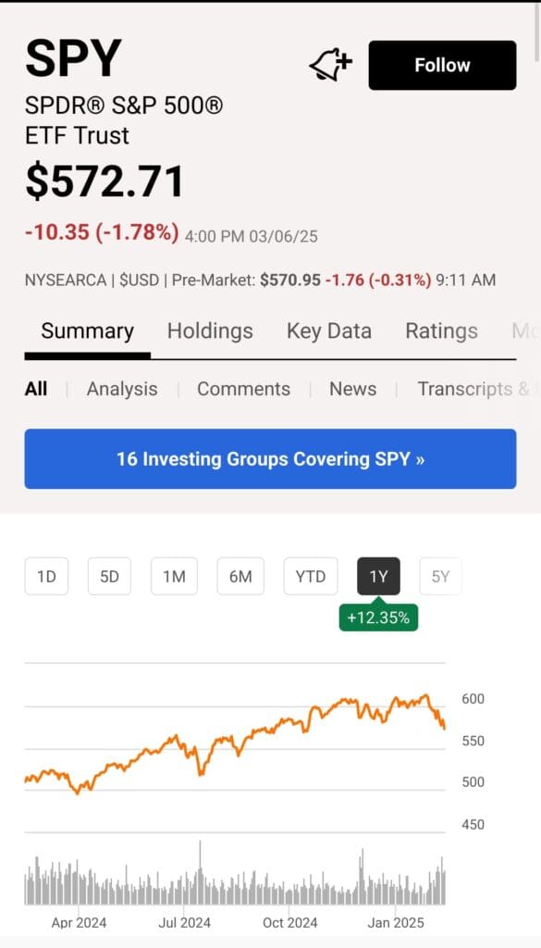This screenshot has width=541, height=948.
Task: Open the 16 Investing Groups Covering SPY link
Action: point(270,459)
